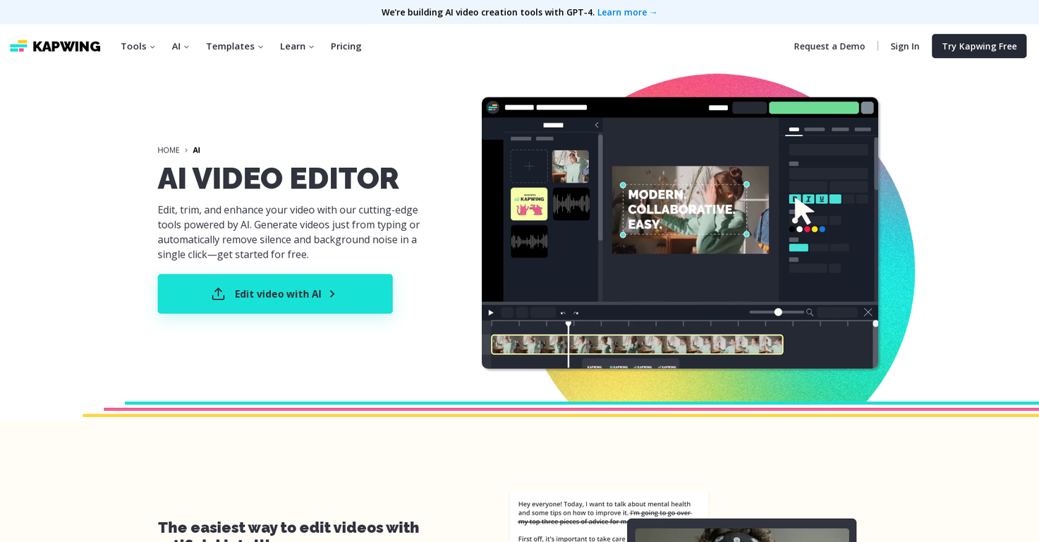This screenshot has height=542, width=1039.
Task: Click the undo icon above the timeline
Action: 562,312
